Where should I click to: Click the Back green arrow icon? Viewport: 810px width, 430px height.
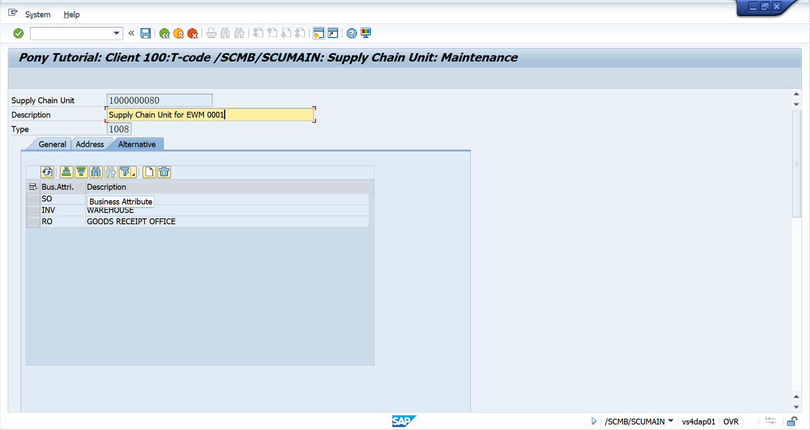164,33
